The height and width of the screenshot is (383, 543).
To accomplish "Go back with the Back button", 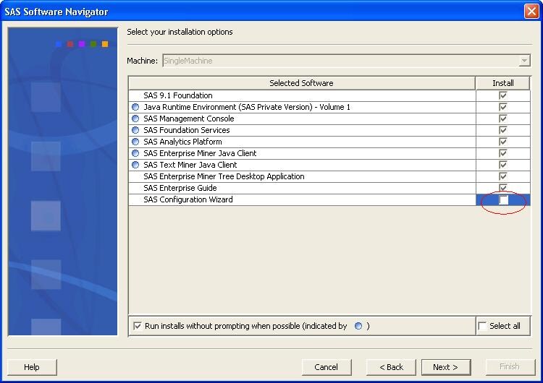I will point(391,367).
